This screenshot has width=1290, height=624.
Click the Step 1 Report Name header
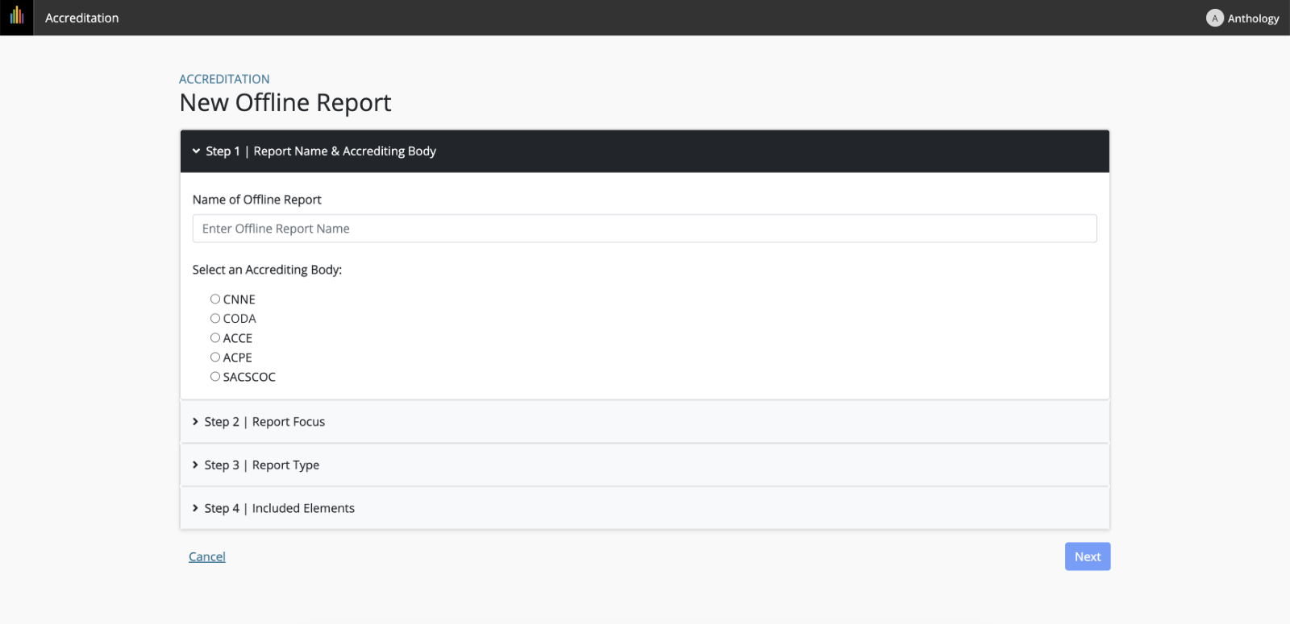coord(344,151)
